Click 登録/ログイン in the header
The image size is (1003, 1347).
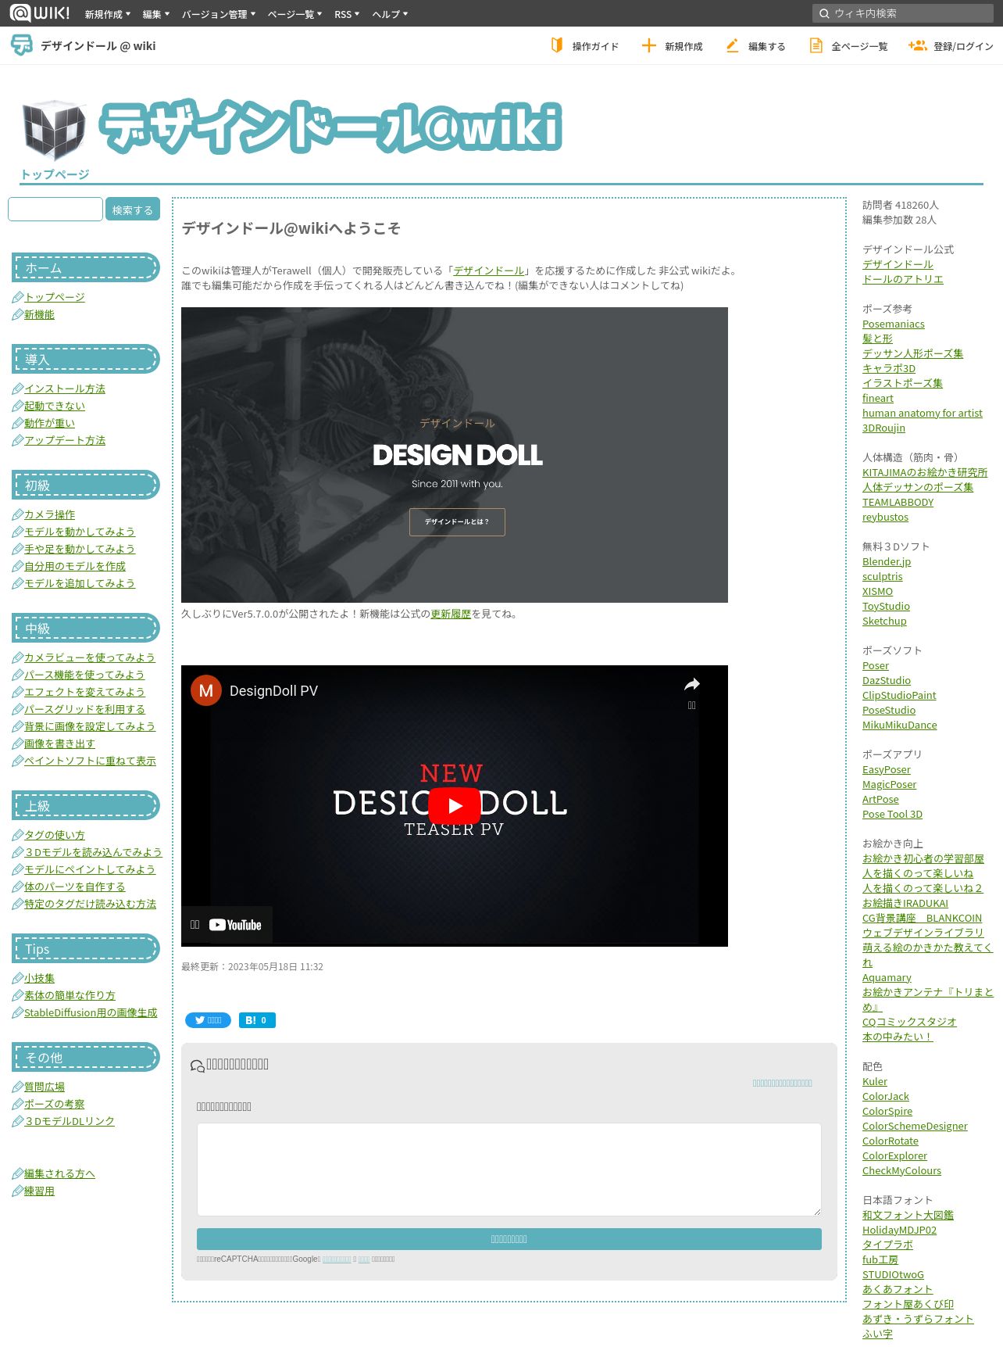pyautogui.click(x=963, y=46)
